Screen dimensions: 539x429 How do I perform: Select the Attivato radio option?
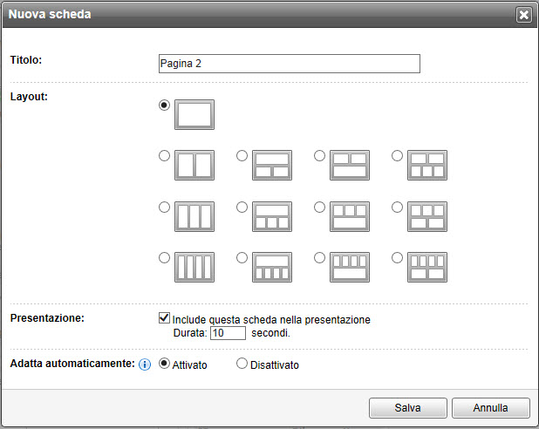click(x=164, y=364)
